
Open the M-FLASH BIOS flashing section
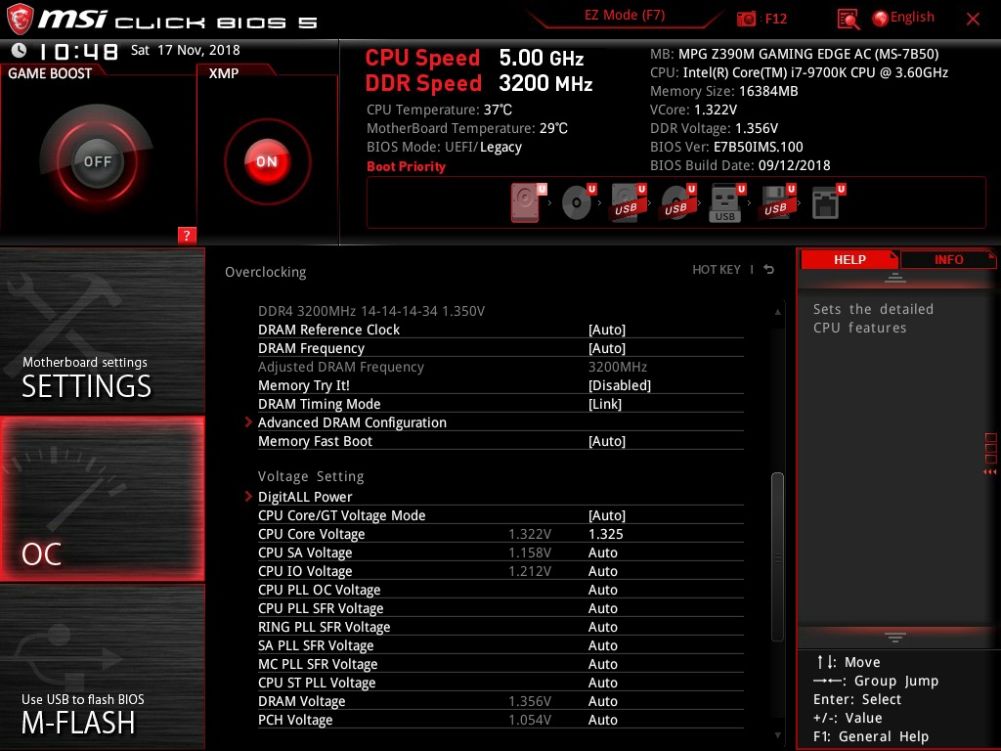pos(102,667)
